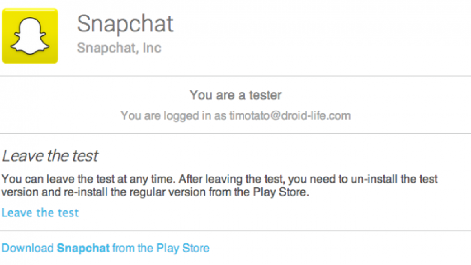Click the yellow Snapchat ghost app icon
Viewport: 471px width, 265px height.
pyautogui.click(x=30, y=36)
